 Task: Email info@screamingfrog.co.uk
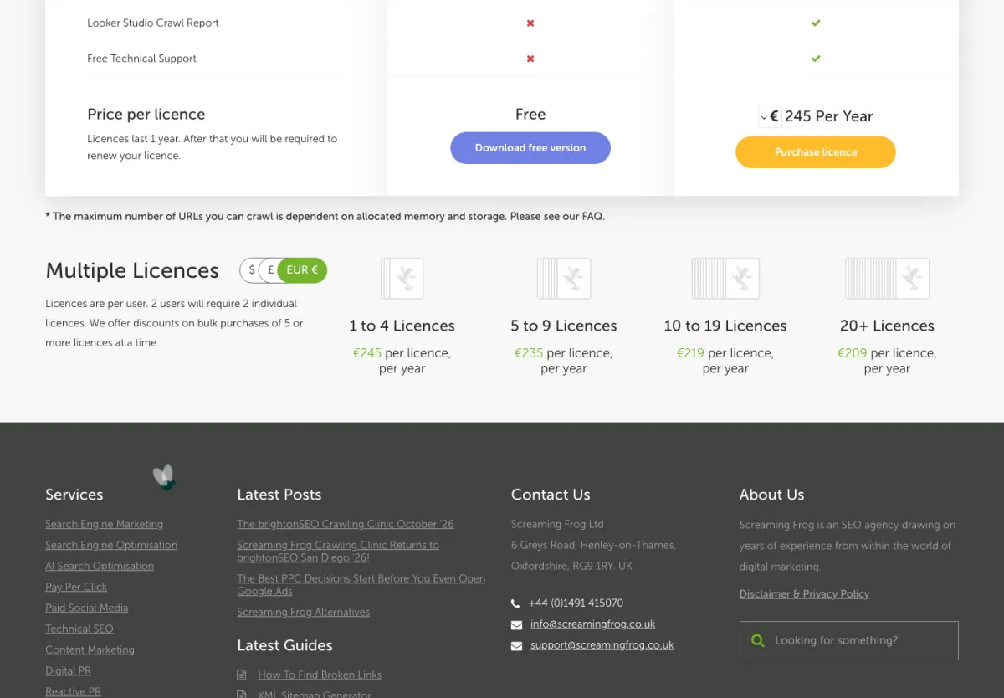592,624
